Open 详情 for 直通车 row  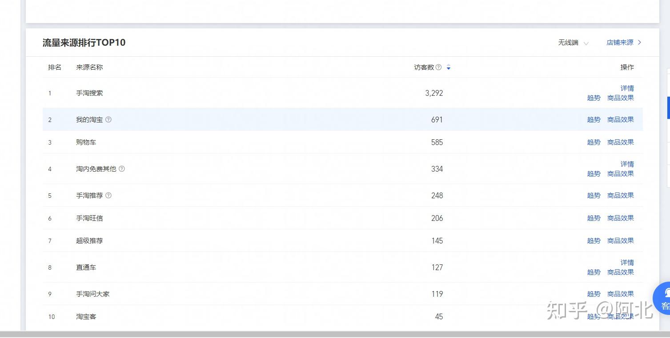(627, 263)
